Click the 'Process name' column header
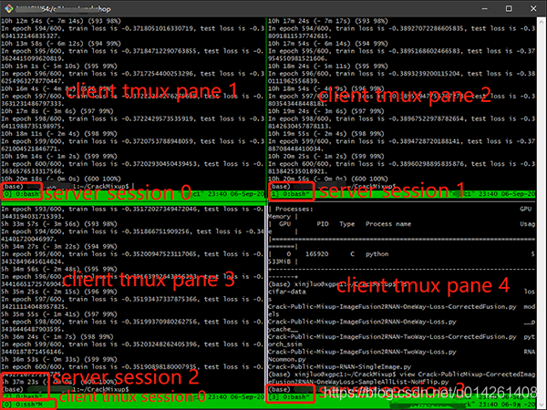 (x=388, y=224)
